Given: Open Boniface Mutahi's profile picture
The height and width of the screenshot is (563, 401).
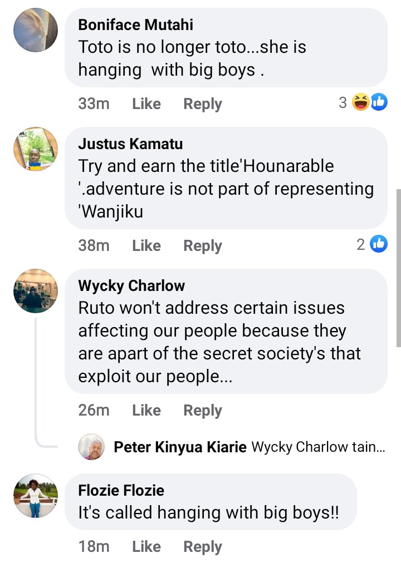Looking at the screenshot, I should [x=36, y=30].
